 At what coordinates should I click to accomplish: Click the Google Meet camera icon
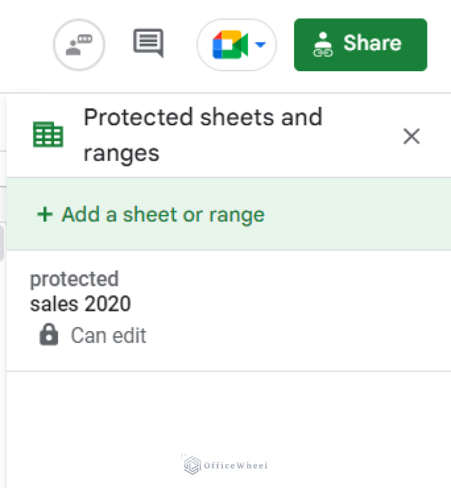click(x=229, y=45)
